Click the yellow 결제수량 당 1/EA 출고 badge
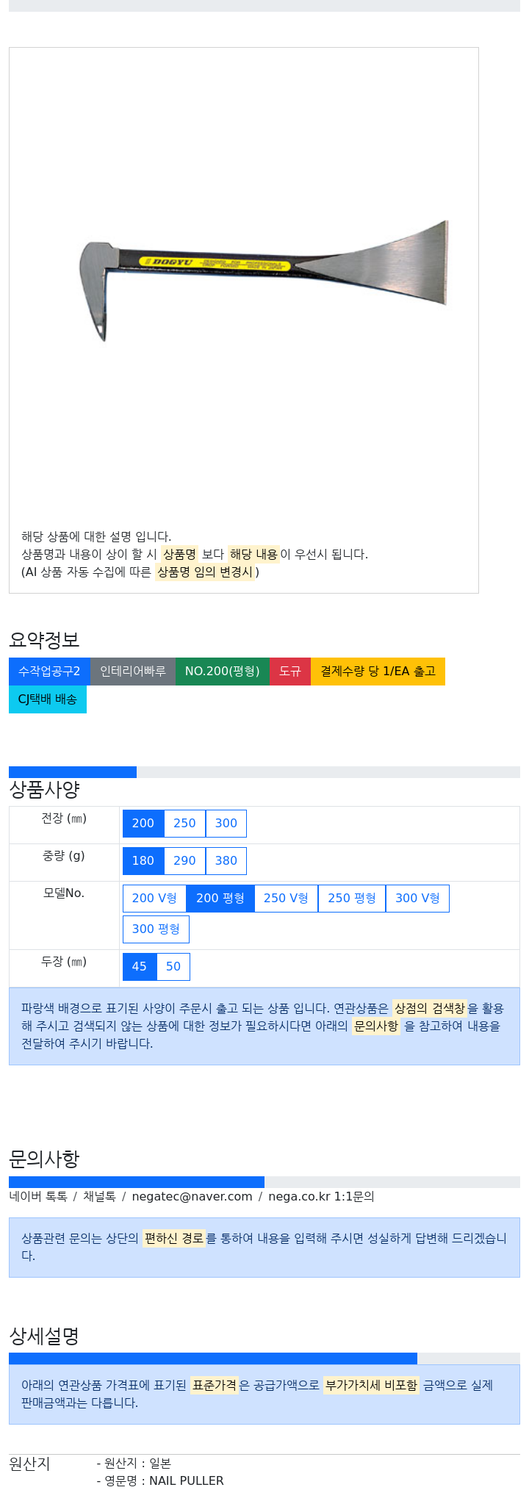 (x=378, y=672)
